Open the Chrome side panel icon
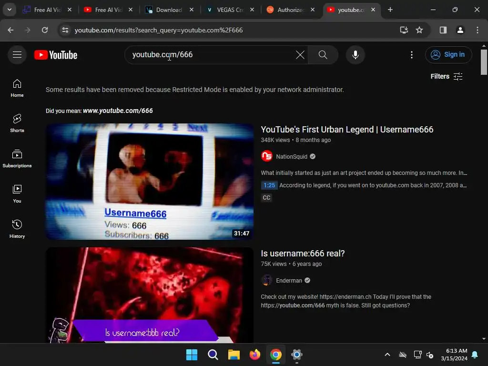Screen dimensions: 488x366 click(443, 30)
